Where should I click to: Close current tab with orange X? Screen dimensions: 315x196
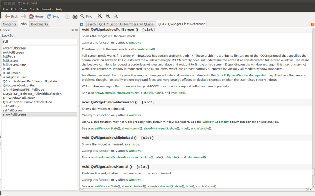(313, 24)
